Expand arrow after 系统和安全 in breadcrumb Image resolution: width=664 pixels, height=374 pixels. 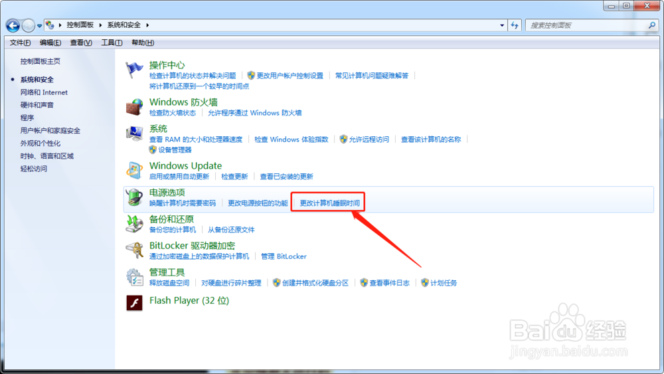tap(147, 25)
